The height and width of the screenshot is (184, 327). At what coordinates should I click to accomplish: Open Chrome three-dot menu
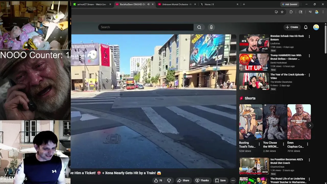(x=323, y=12)
